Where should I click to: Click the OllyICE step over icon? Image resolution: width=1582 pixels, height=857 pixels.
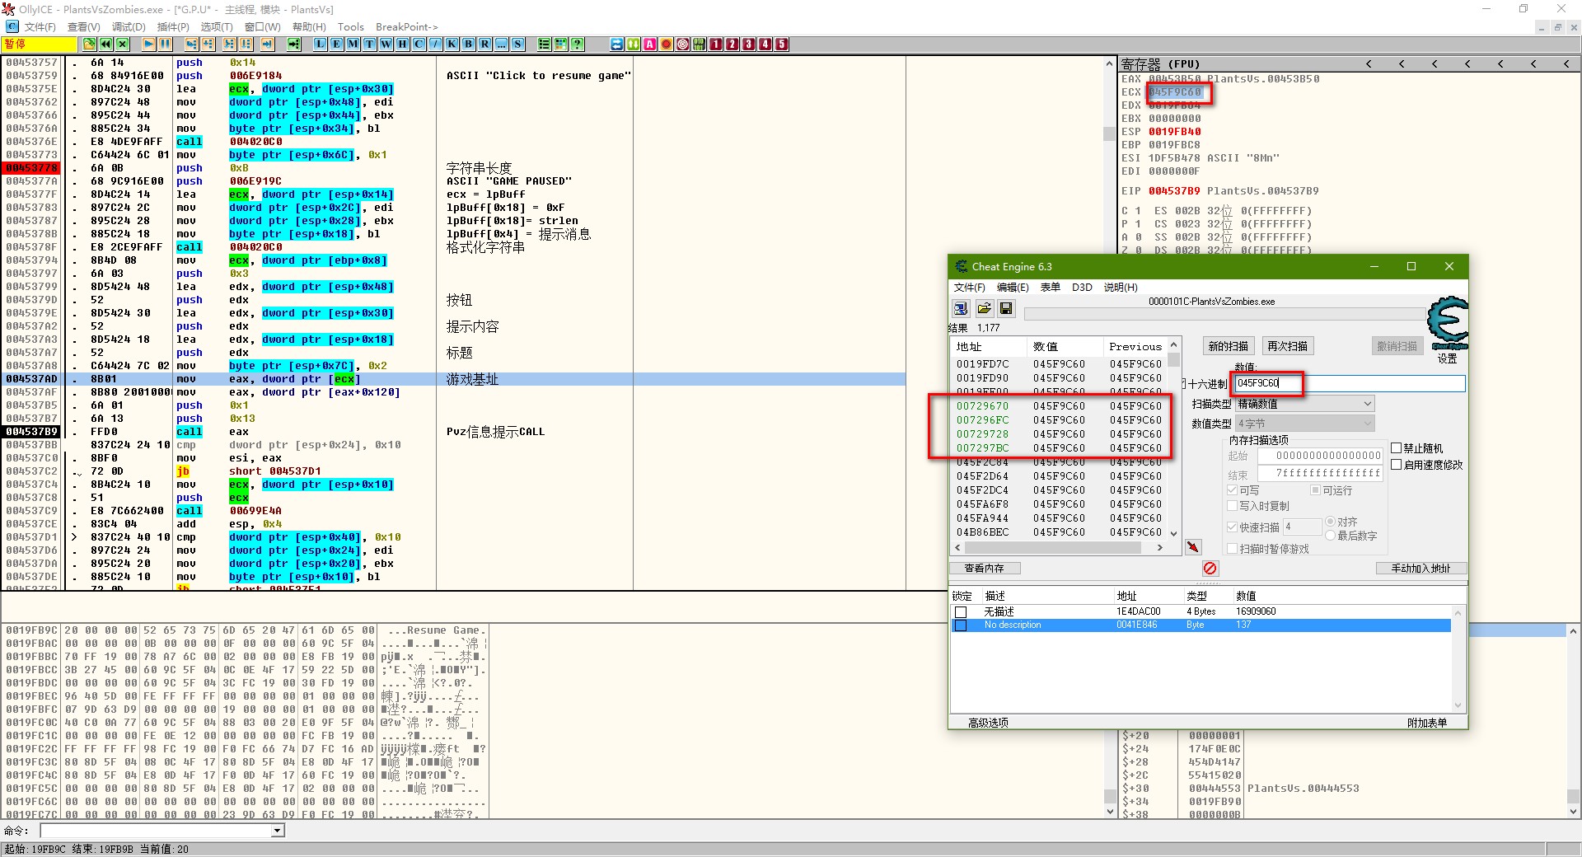(208, 44)
